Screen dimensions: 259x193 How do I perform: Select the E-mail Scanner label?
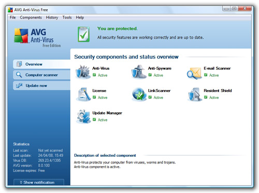click(217, 68)
